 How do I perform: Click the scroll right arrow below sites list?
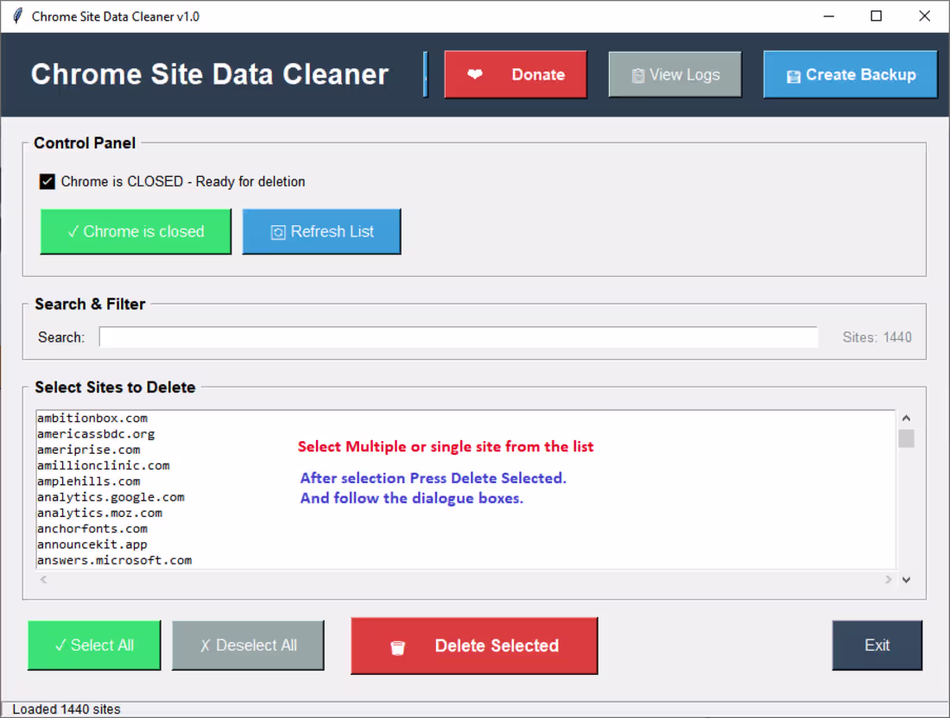pyautogui.click(x=888, y=579)
